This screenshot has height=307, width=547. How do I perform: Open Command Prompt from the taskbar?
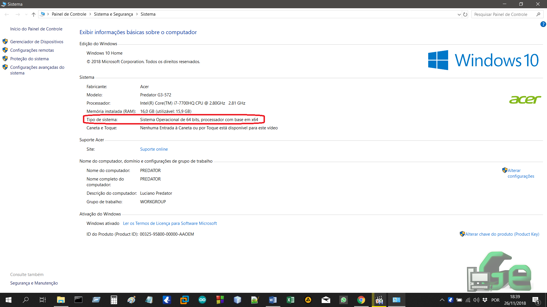(78, 300)
